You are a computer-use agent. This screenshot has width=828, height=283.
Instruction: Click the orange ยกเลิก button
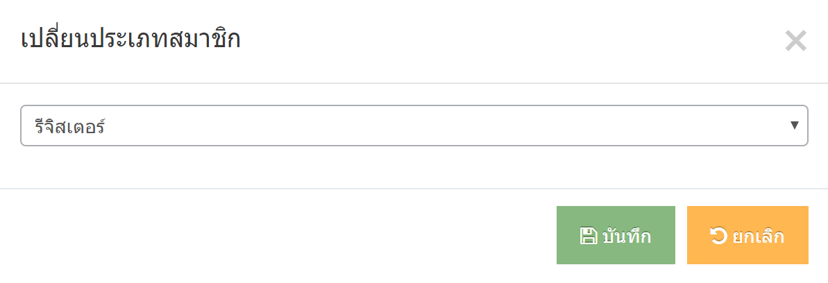click(x=747, y=235)
